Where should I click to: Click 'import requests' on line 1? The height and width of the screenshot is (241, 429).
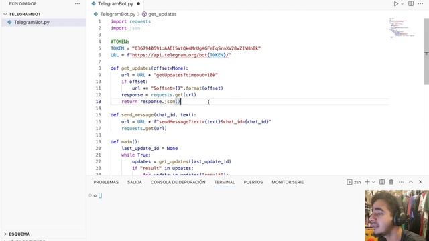click(131, 21)
